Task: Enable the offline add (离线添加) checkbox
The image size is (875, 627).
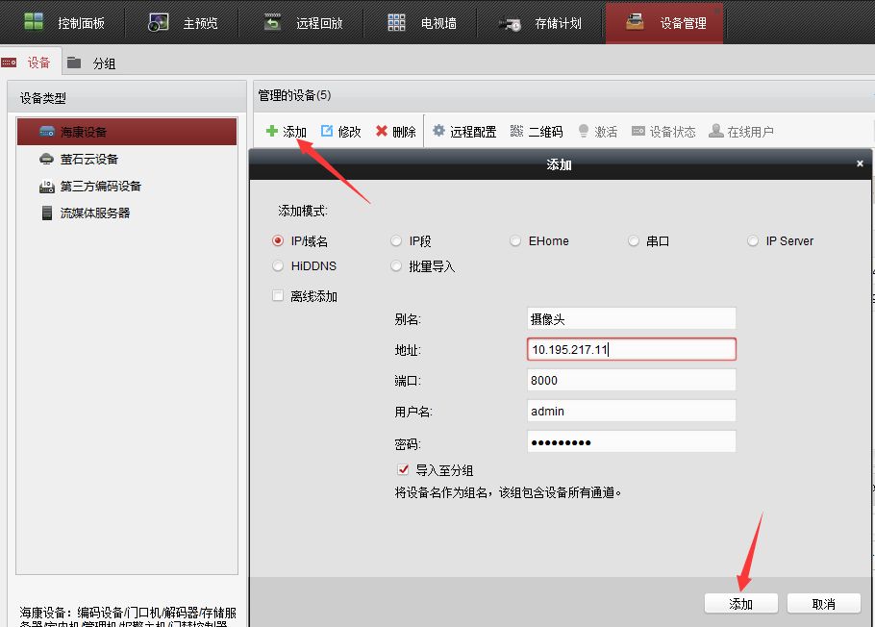Action: 279,296
